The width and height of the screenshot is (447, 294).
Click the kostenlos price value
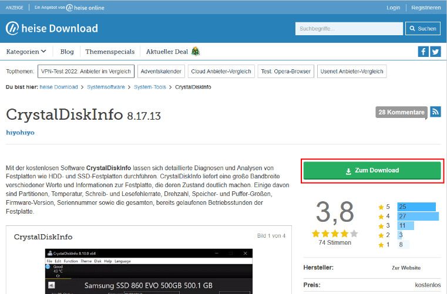(x=428, y=285)
